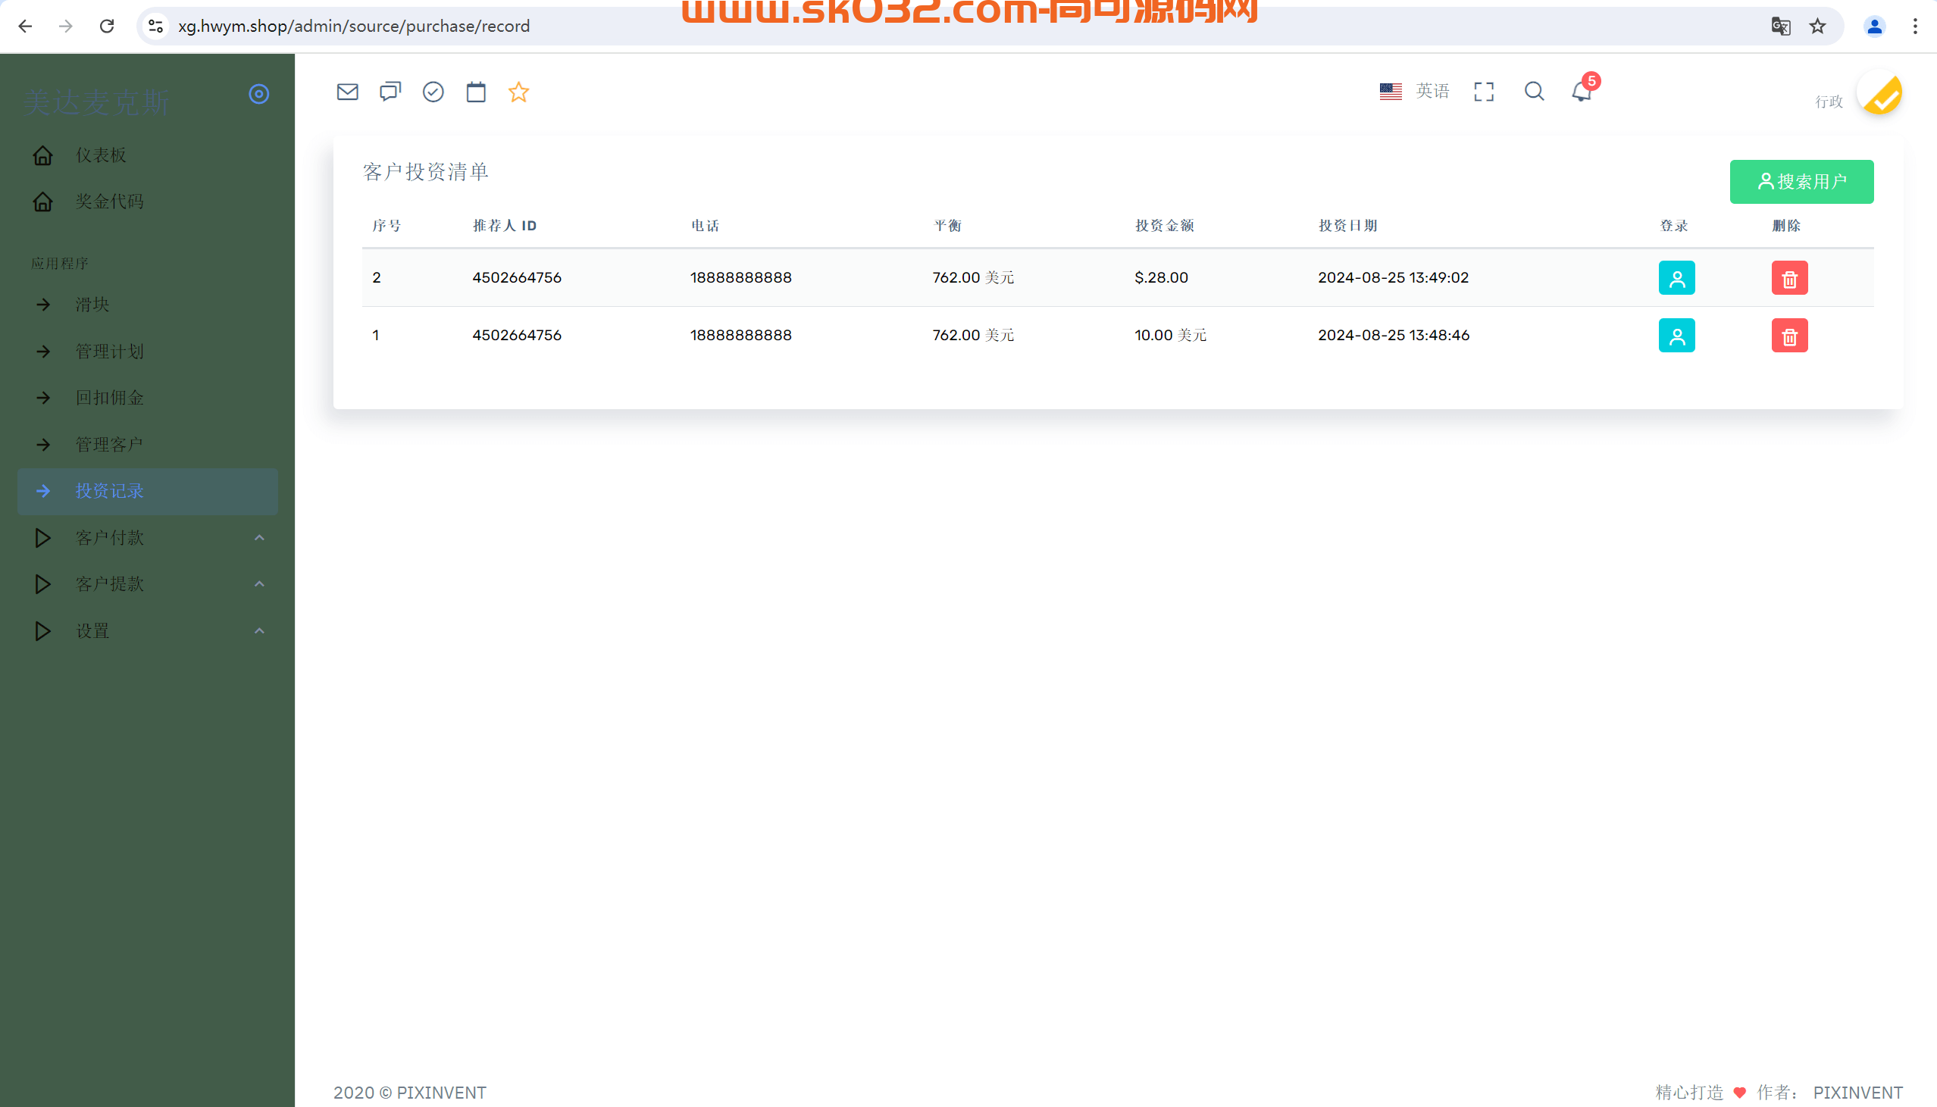
Task: Click the chevron beside 客户提款
Action: coord(259,584)
